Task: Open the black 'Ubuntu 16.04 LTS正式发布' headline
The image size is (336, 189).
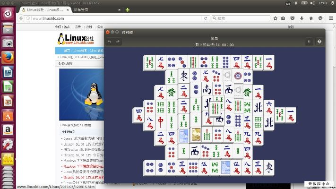Action: tap(84, 144)
